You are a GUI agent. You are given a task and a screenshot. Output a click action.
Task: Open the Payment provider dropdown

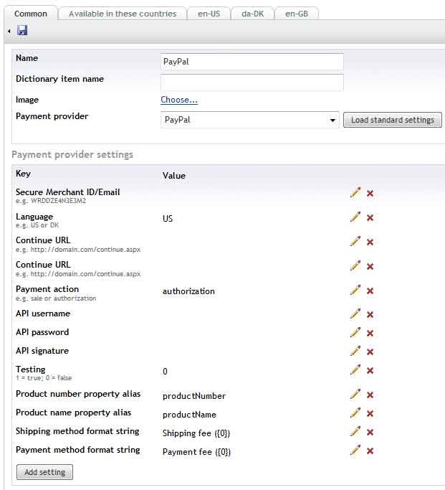pos(249,120)
